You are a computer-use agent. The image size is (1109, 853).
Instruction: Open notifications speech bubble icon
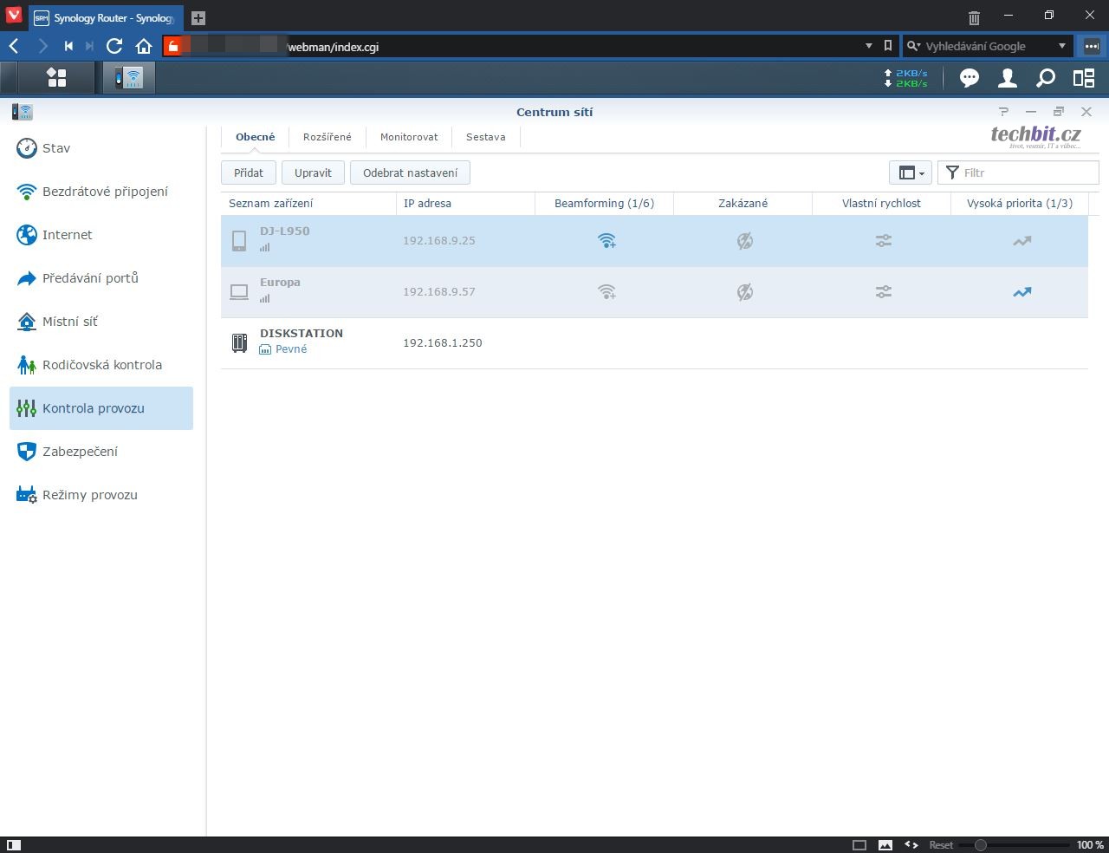(x=969, y=79)
